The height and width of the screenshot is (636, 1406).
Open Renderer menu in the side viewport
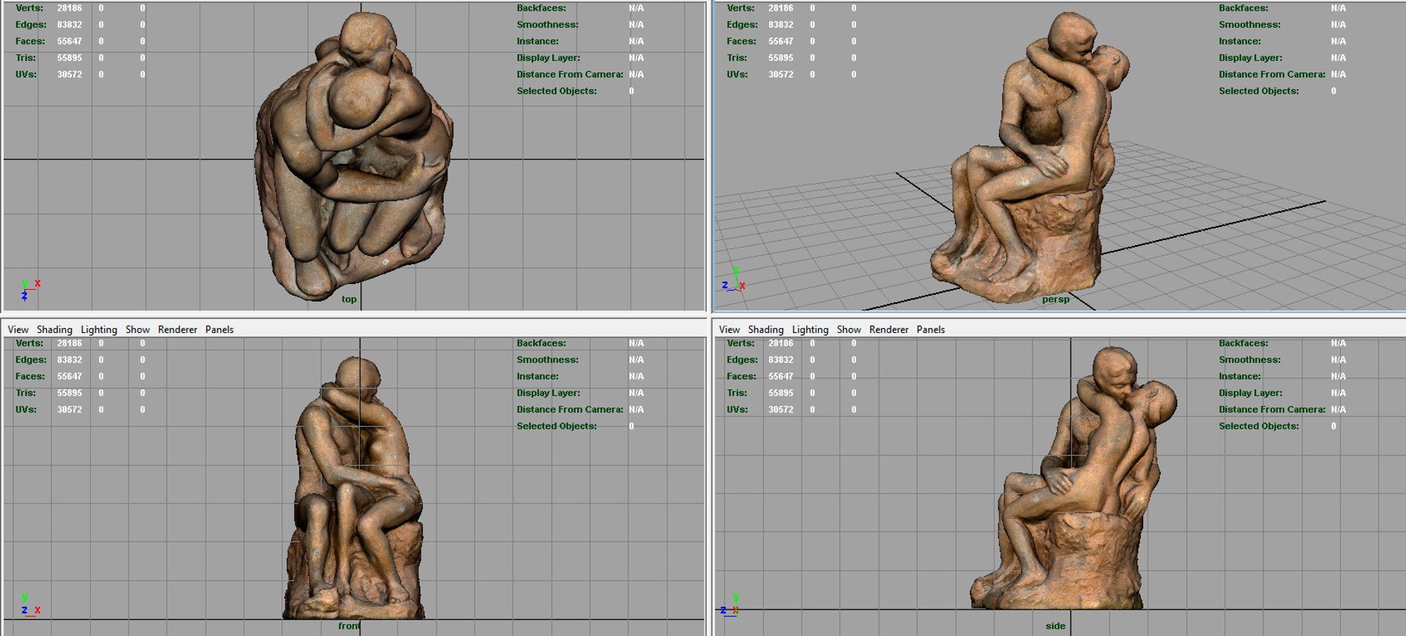[889, 329]
